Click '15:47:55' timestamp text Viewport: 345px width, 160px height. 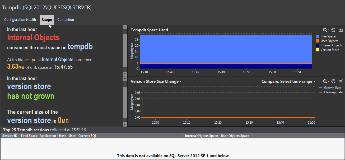63,67
